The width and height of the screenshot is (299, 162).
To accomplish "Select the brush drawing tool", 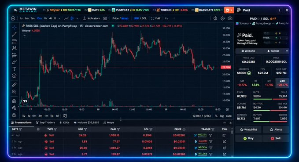I will [14, 62].
